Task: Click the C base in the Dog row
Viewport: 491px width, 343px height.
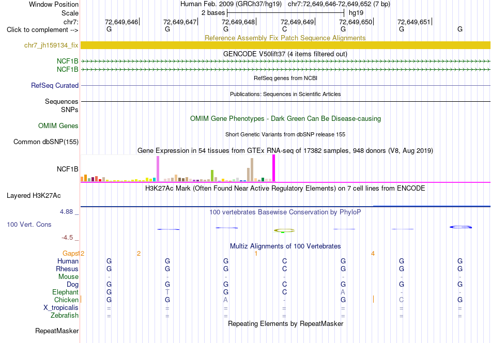Action: pyautogui.click(x=284, y=284)
